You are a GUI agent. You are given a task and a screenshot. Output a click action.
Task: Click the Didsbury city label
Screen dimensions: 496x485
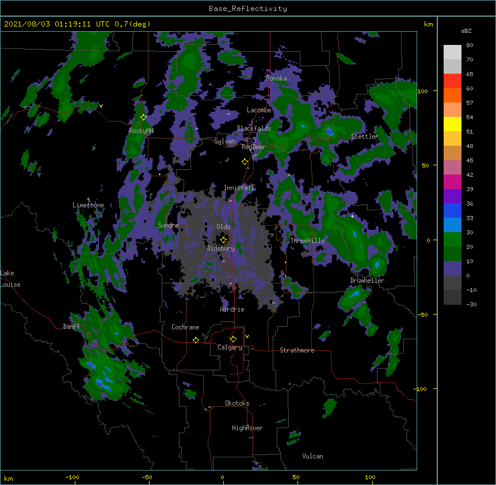tap(221, 248)
